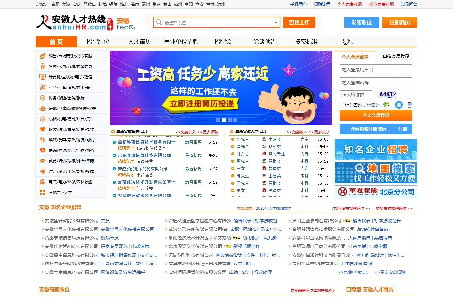Click the education graduation cap icon
The height and width of the screenshot is (297, 453).
42,161
